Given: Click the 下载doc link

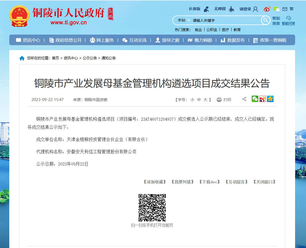Looking at the screenshot, I should 209,182.
